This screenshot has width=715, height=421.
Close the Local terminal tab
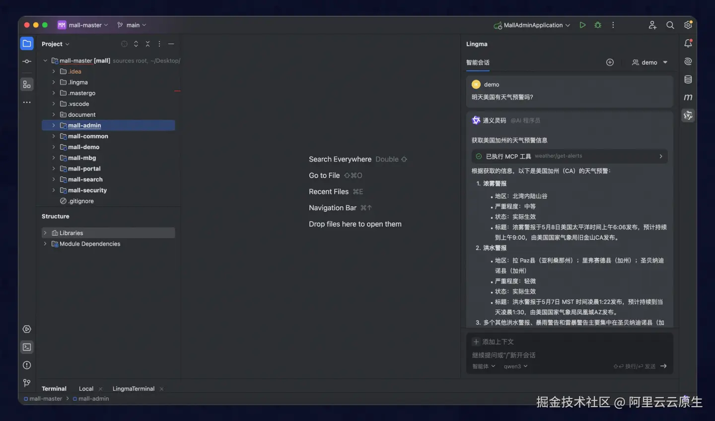[100, 389]
